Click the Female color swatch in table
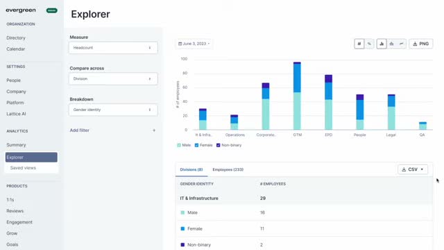Viewport: 444px width, 250px height. point(182,228)
